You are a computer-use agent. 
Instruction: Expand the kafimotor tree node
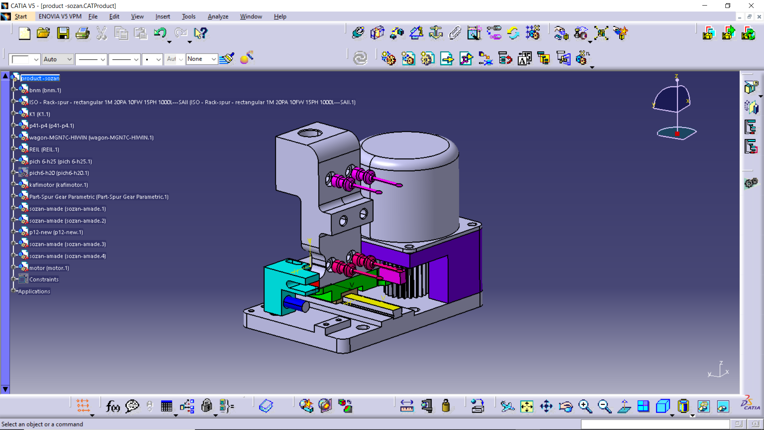13,184
